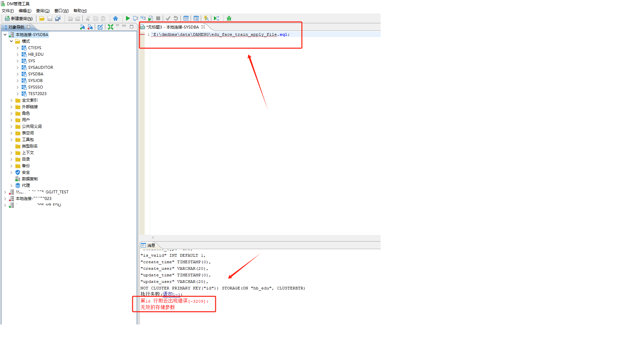Image resolution: width=630 pixels, height=354 pixels.
Task: Select the TEST2023 schema in tree
Action: 37,94
